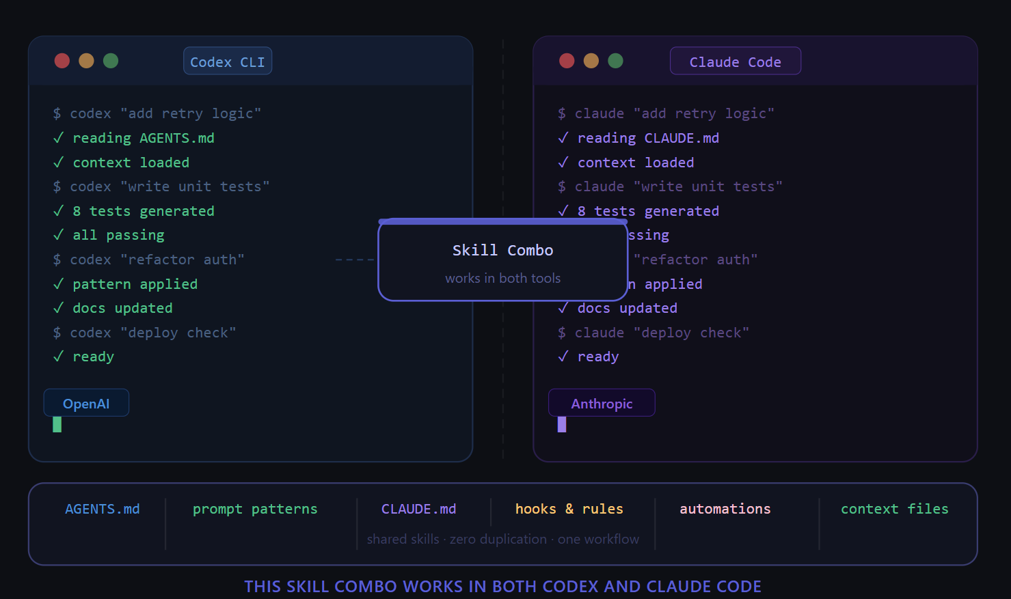Select context files in the bottom bar
1011x599 pixels.
(x=895, y=509)
